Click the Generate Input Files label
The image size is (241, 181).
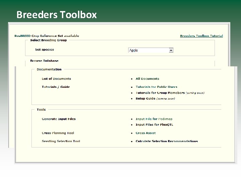pos(59,119)
